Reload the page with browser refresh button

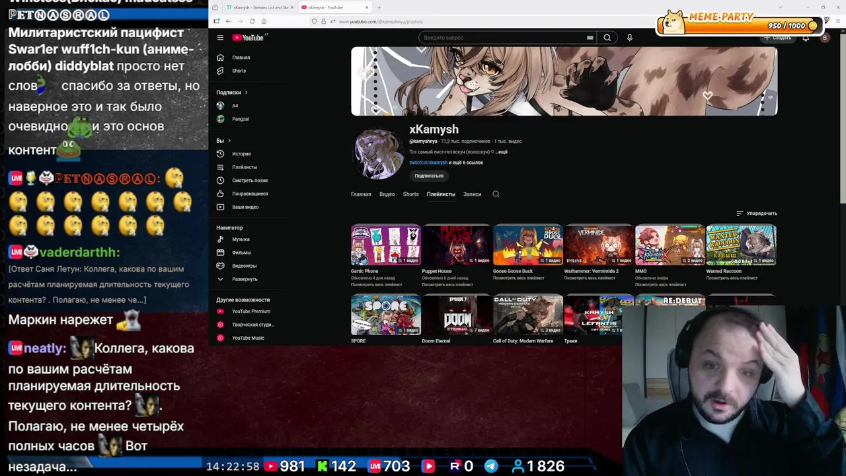tap(252, 21)
